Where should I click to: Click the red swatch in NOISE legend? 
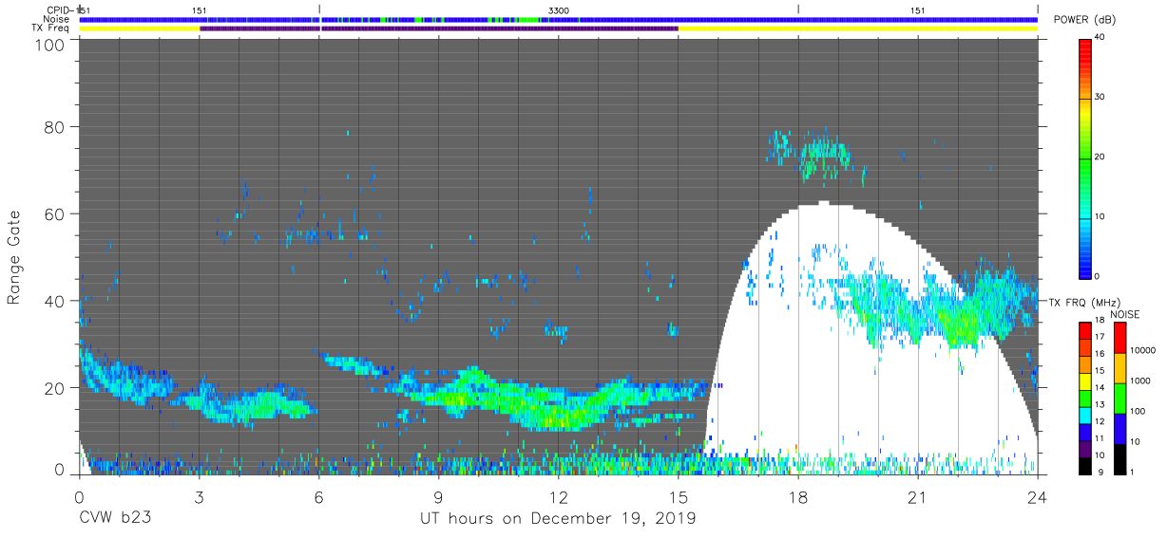pyautogui.click(x=1119, y=338)
